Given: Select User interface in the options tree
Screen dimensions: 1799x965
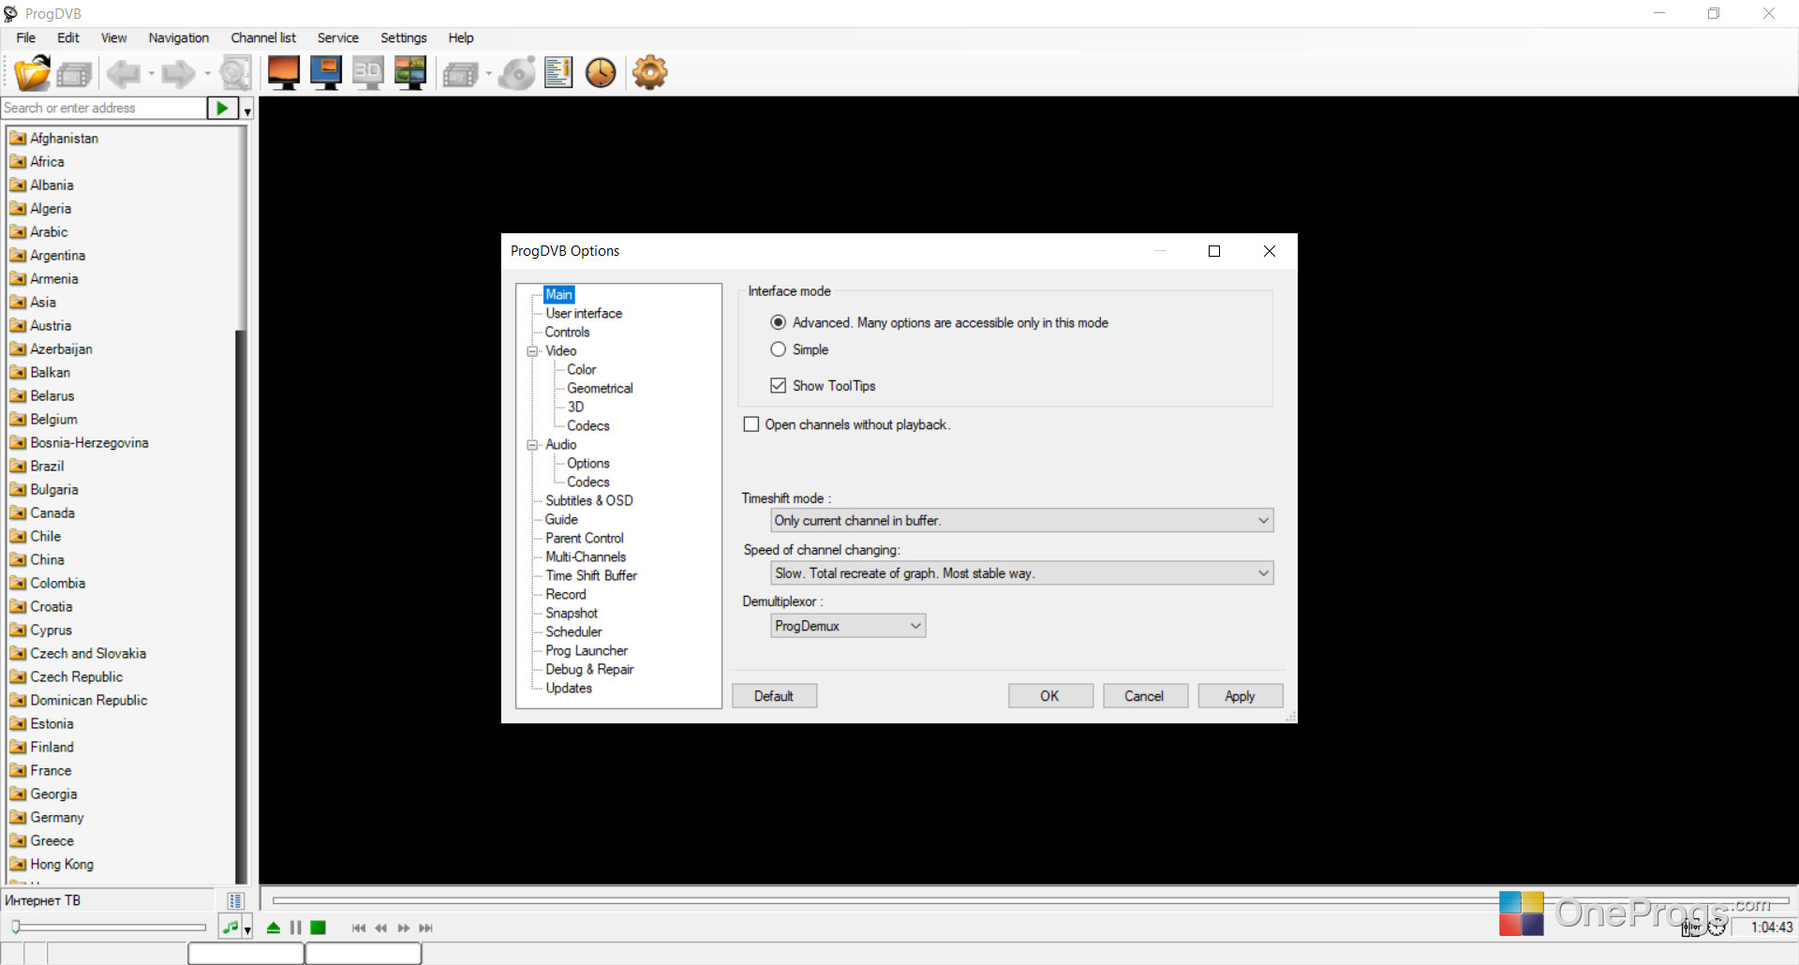Looking at the screenshot, I should pyautogui.click(x=584, y=314).
